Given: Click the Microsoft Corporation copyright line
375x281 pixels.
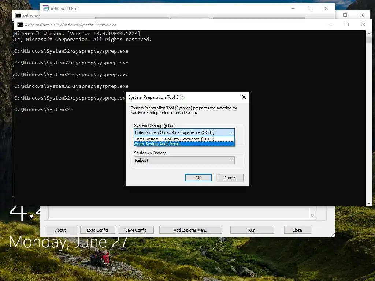Looking at the screenshot, I should 83,40.
